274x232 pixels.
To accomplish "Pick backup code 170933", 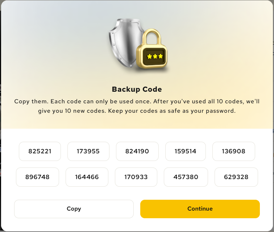I will (x=136, y=177).
